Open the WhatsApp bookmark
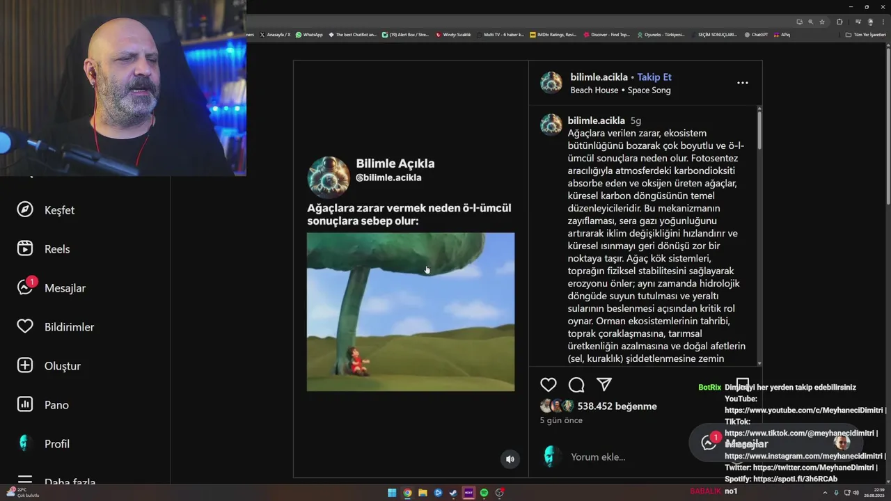Image resolution: width=891 pixels, height=501 pixels. coord(309,34)
